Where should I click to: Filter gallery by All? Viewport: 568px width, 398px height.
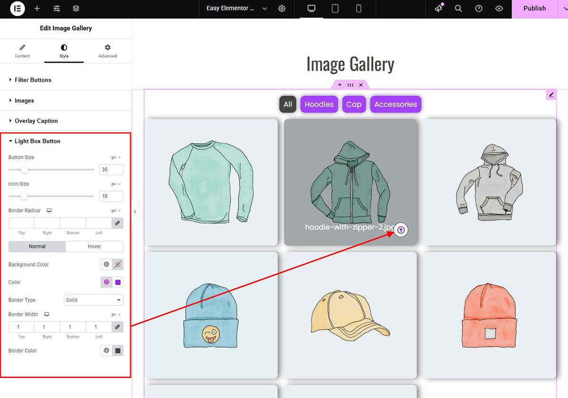288,104
